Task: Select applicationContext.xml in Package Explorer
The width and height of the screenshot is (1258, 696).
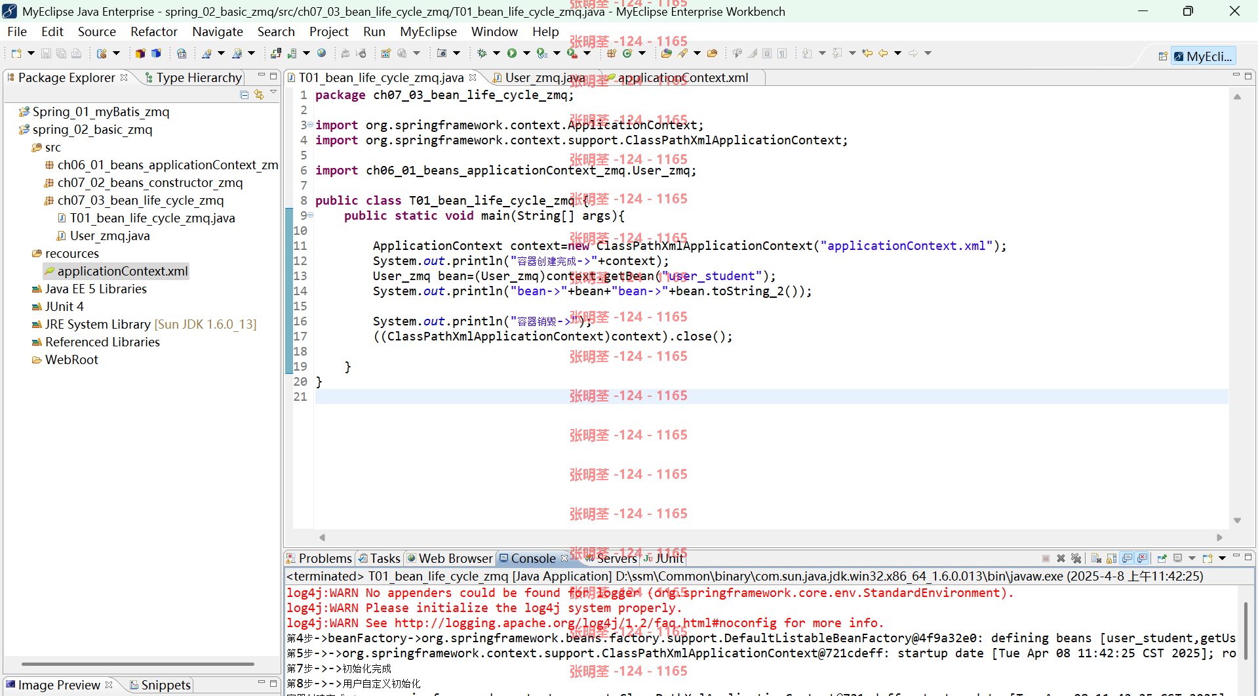Action: coord(116,271)
